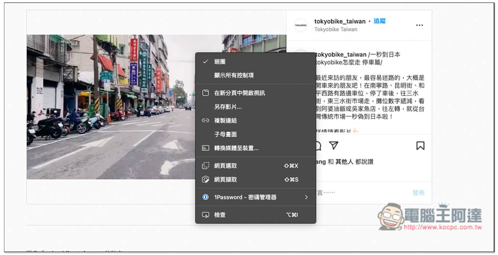Open the three-dots more options menu

click(x=419, y=25)
